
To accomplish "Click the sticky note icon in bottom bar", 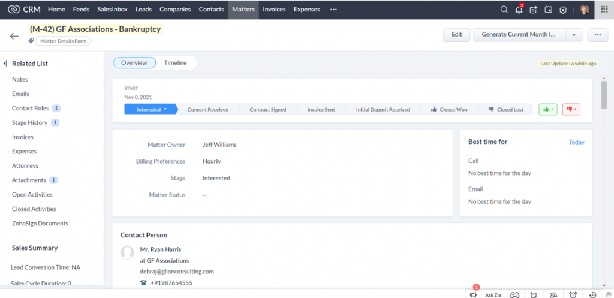I will 534,295.
